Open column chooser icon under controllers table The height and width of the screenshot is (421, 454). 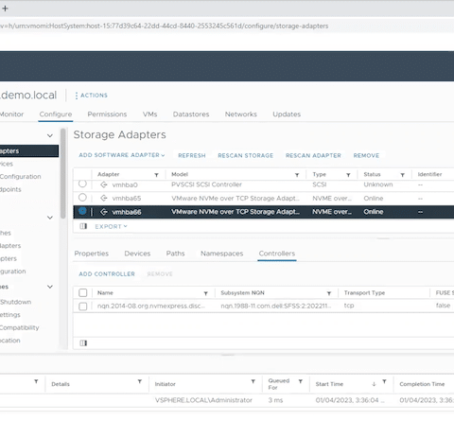83,343
